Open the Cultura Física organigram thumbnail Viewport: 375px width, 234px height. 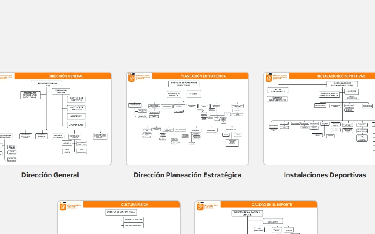pos(118,218)
